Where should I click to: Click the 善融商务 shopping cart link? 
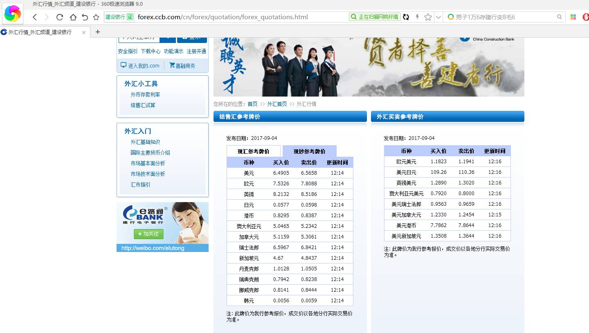(182, 65)
